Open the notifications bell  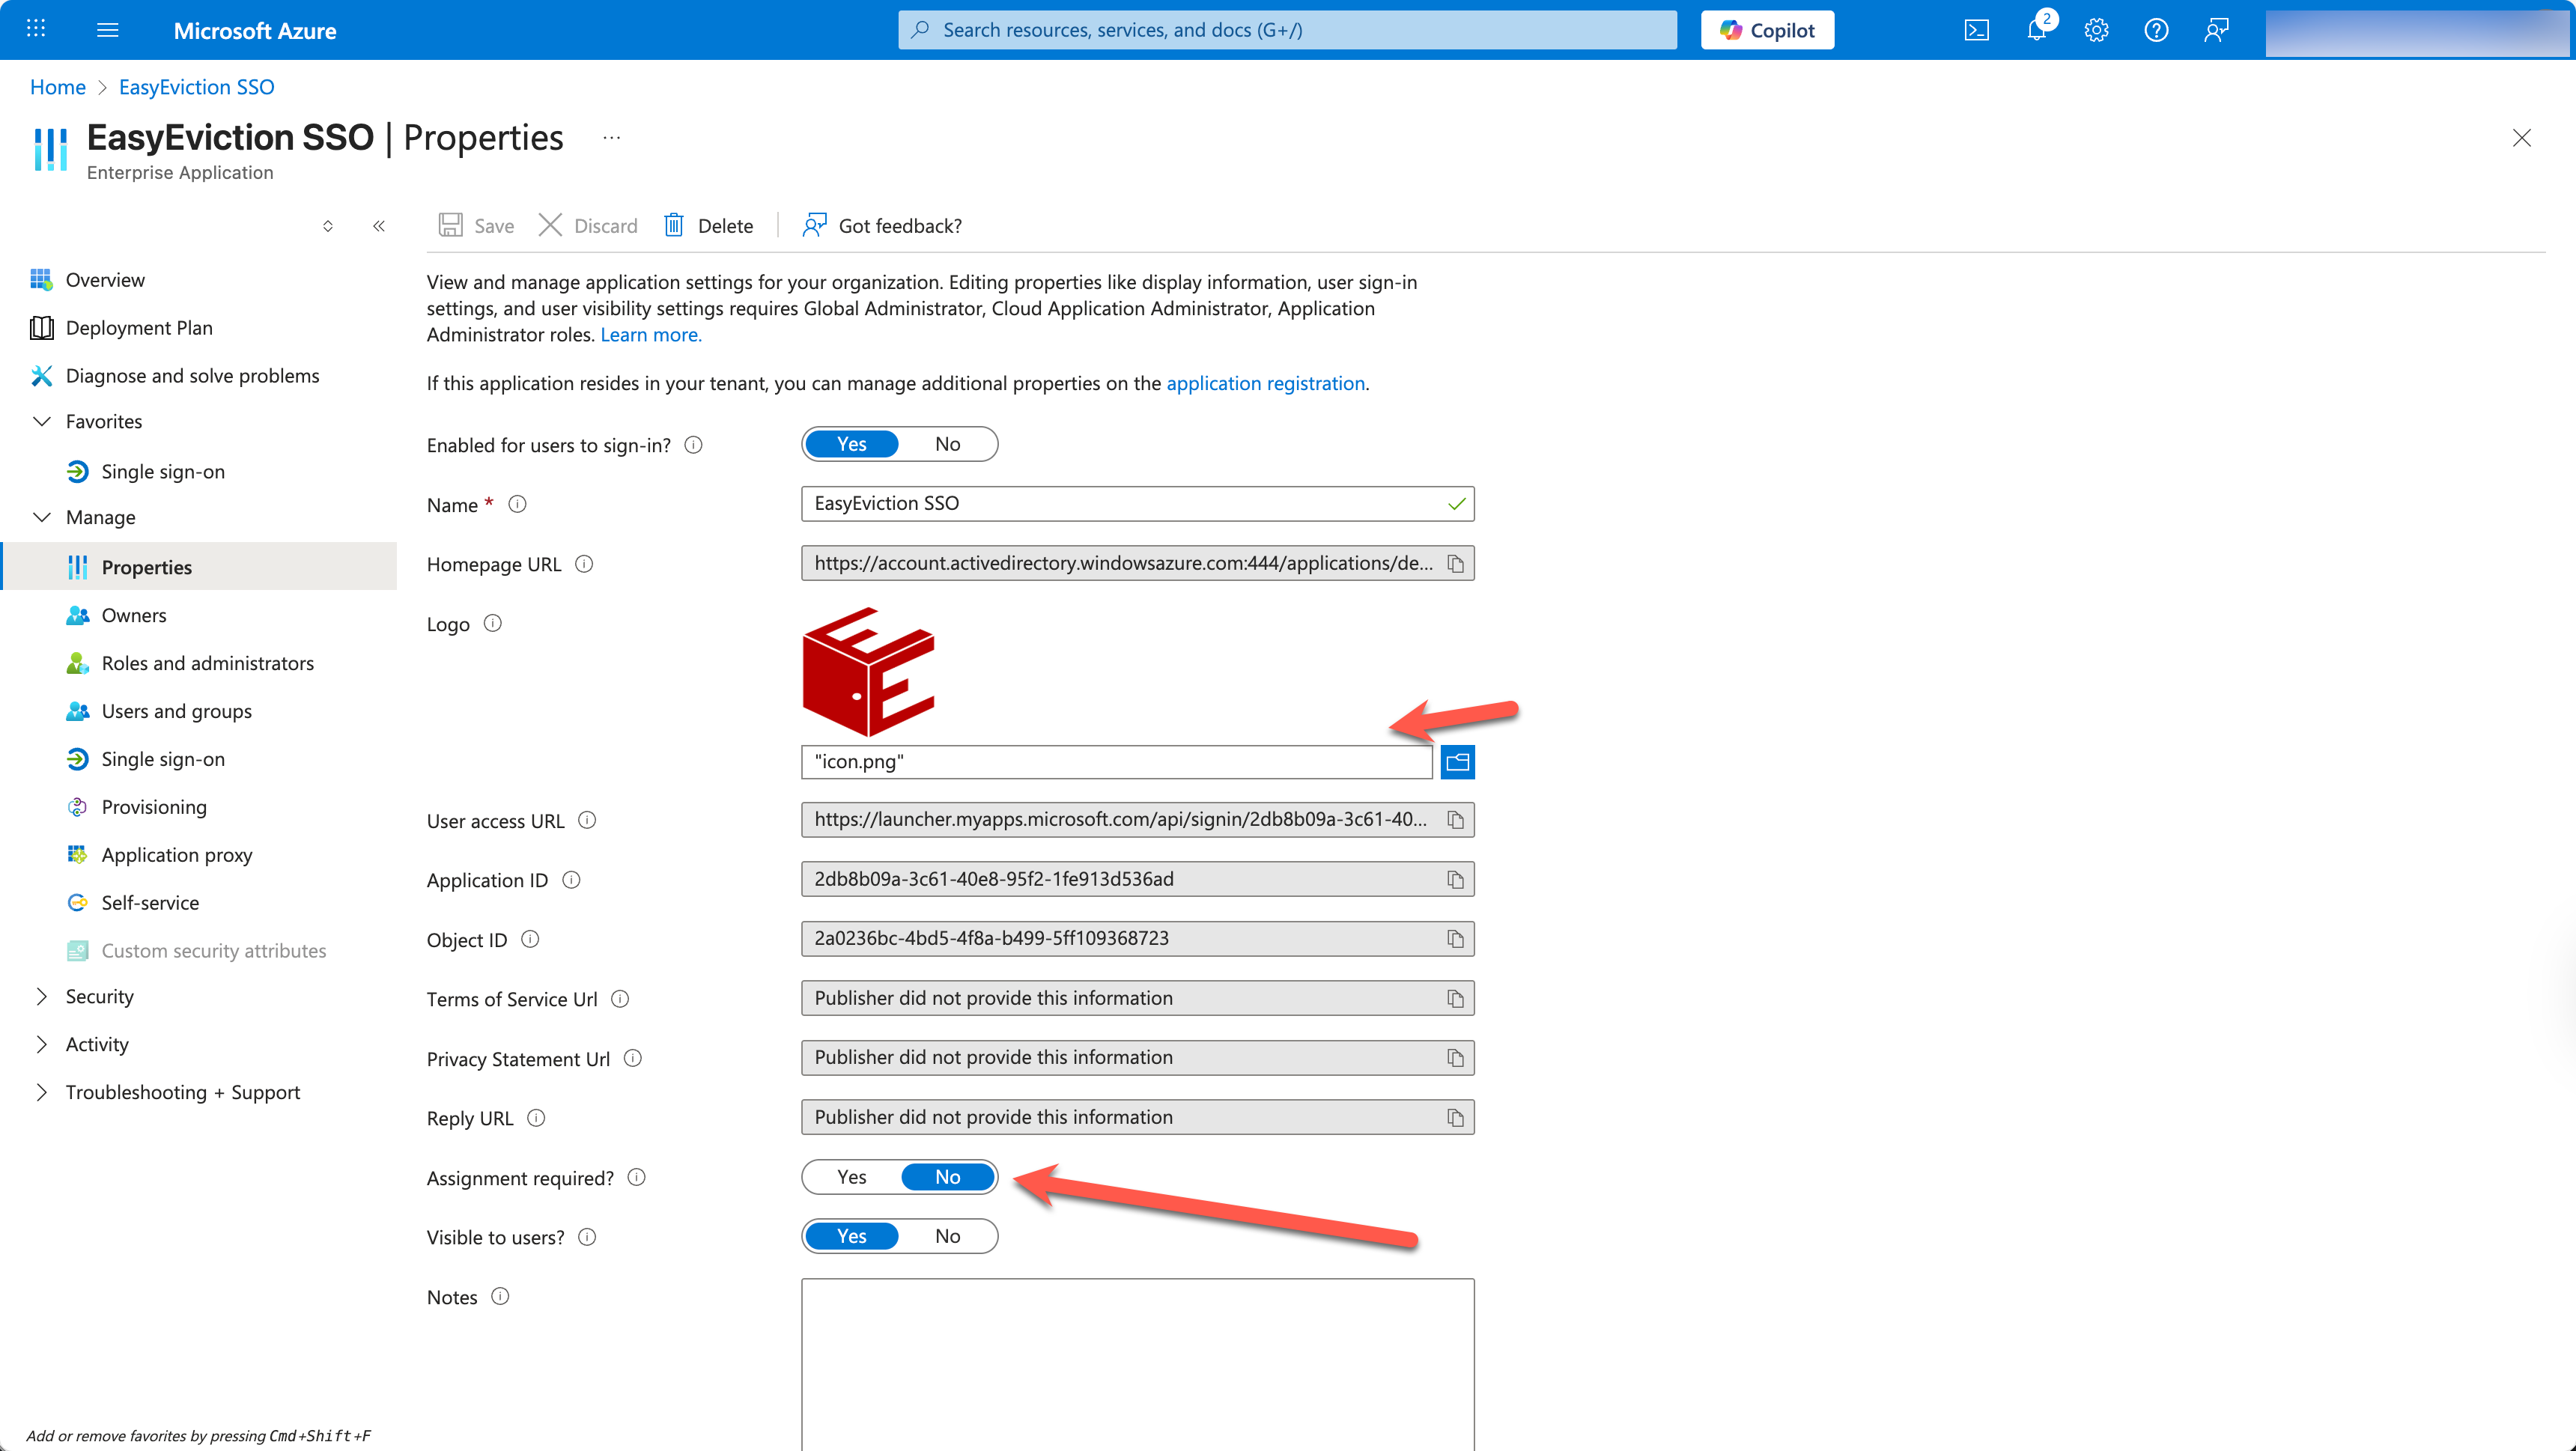tap(2036, 30)
